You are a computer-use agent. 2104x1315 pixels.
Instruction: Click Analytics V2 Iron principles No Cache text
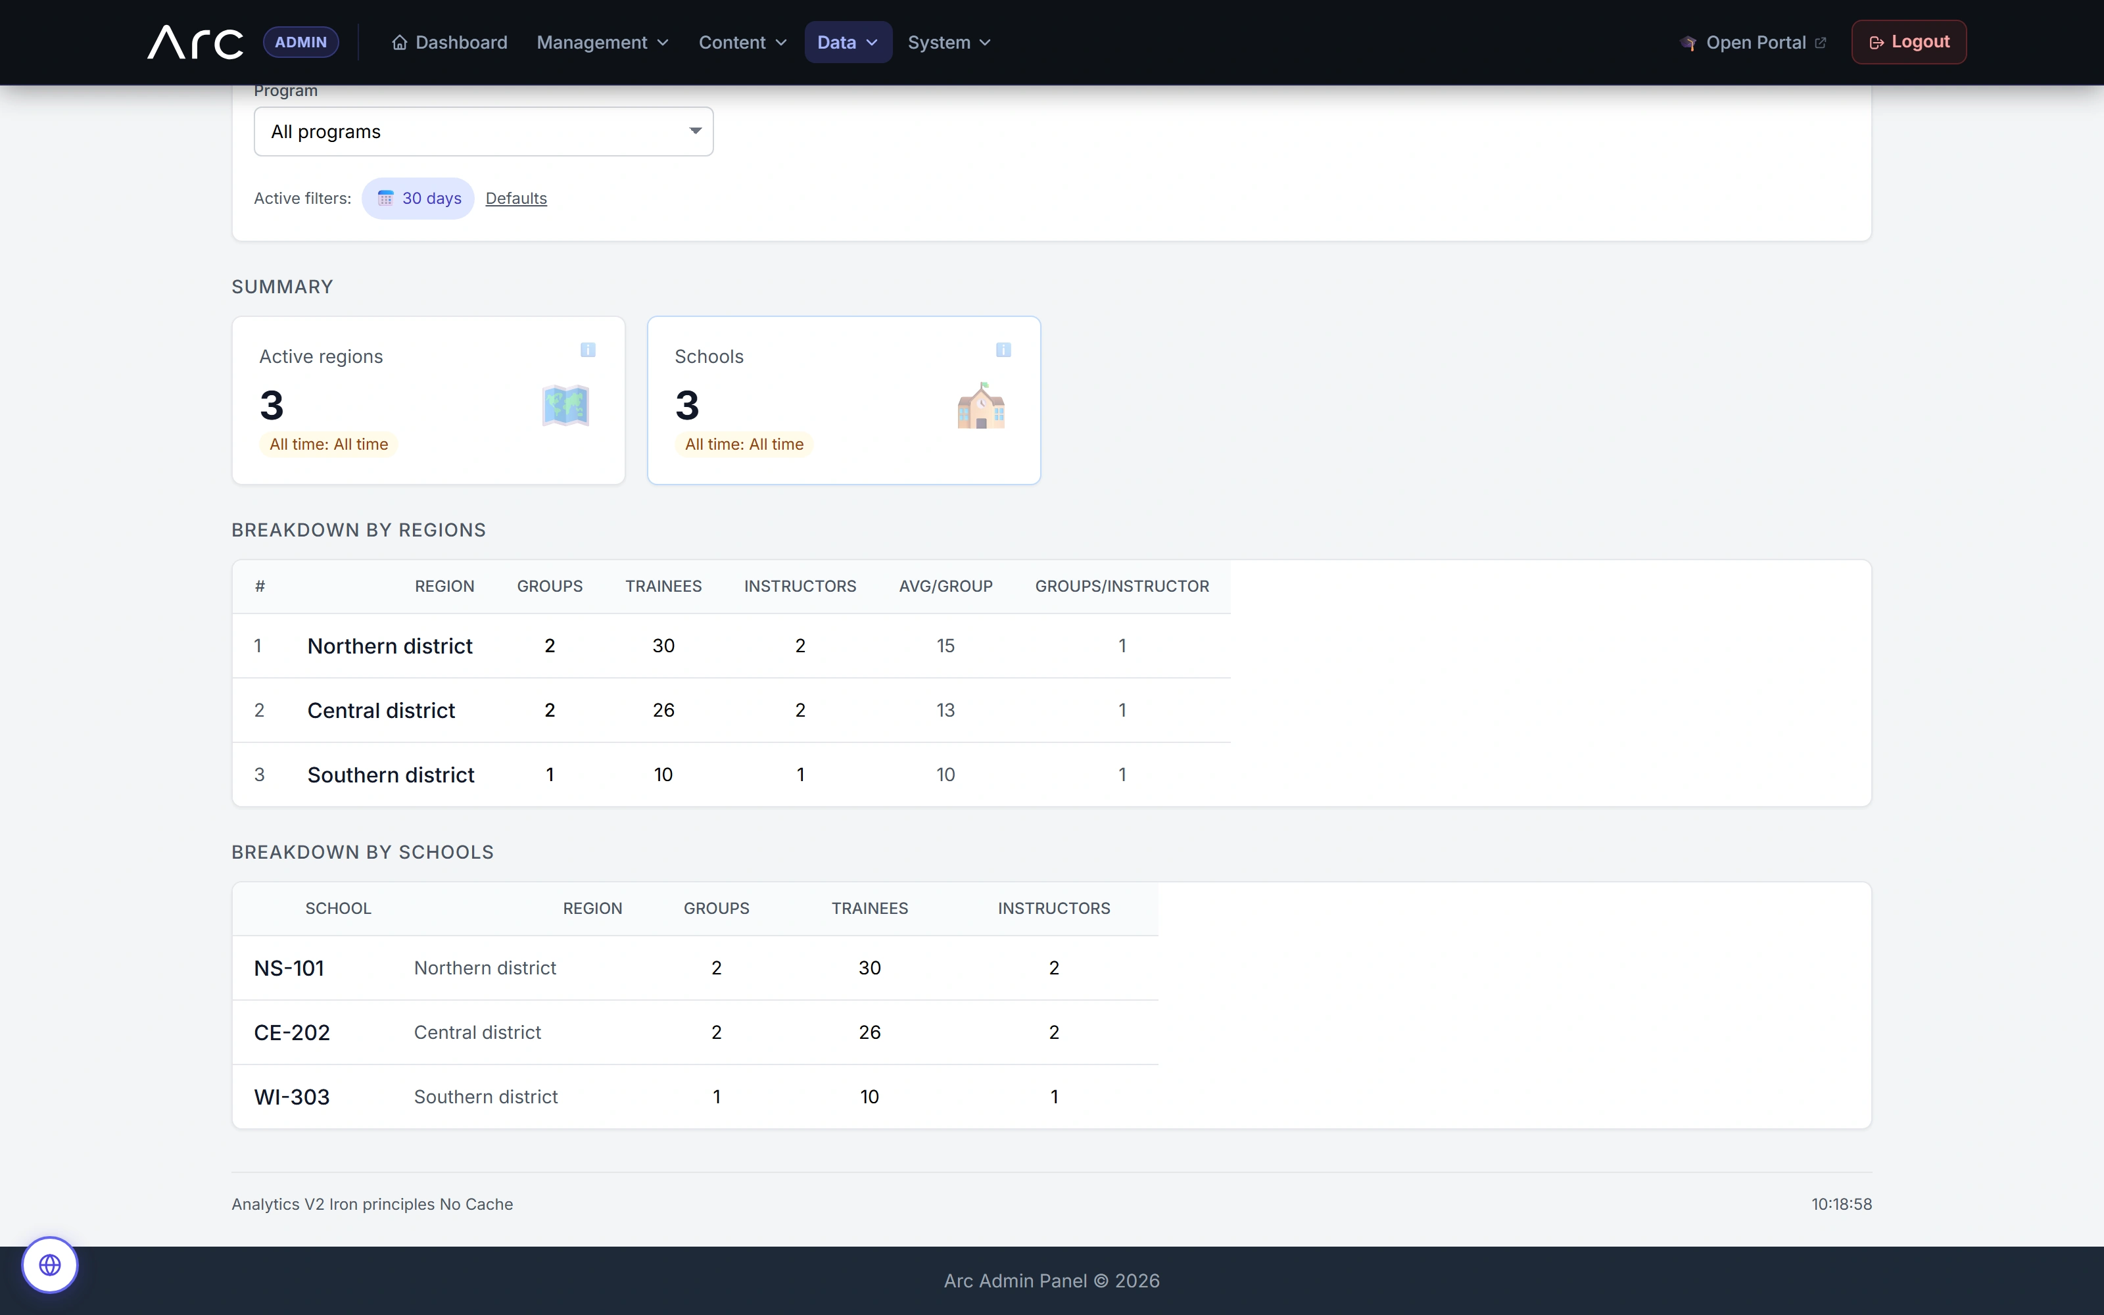[372, 1205]
